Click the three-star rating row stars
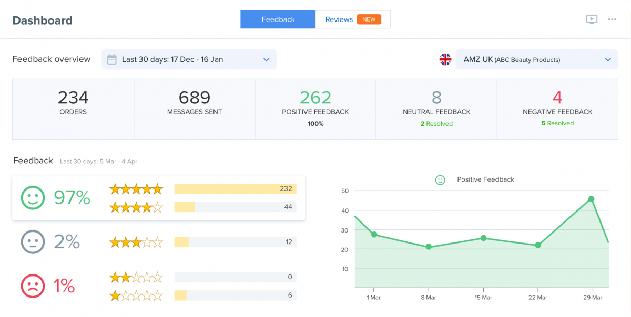The image size is (631, 317). pos(136,242)
